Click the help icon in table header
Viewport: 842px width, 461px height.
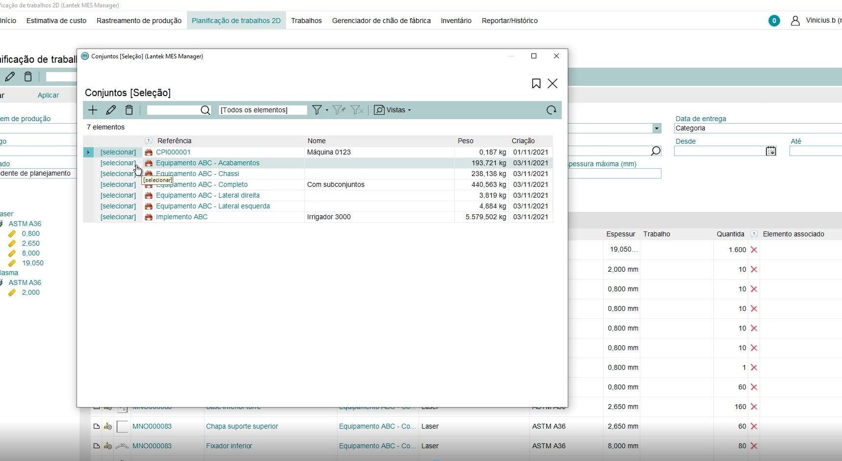click(x=149, y=141)
